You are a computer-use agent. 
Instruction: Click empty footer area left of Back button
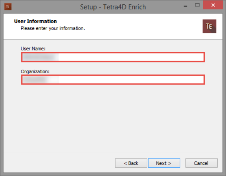click(x=59, y=163)
